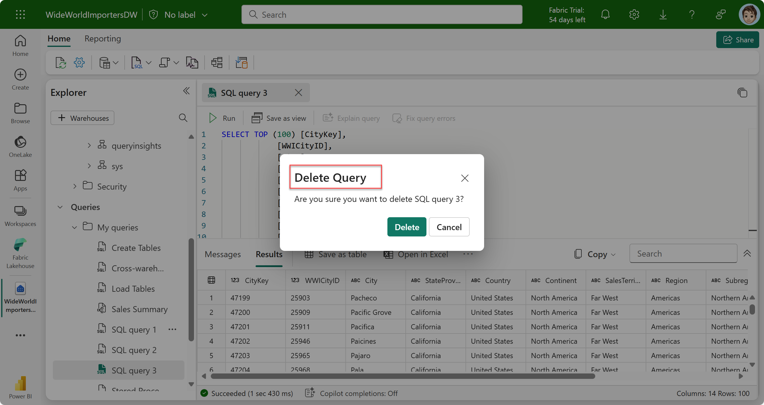Click the download icon in the header
The image size is (764, 405).
click(x=663, y=14)
